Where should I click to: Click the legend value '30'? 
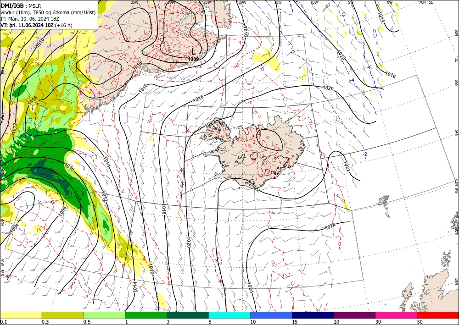[378, 322]
